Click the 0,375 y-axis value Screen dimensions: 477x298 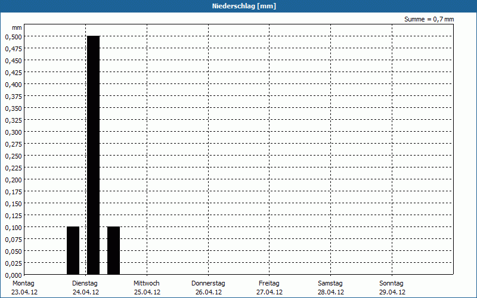[x=13, y=97]
